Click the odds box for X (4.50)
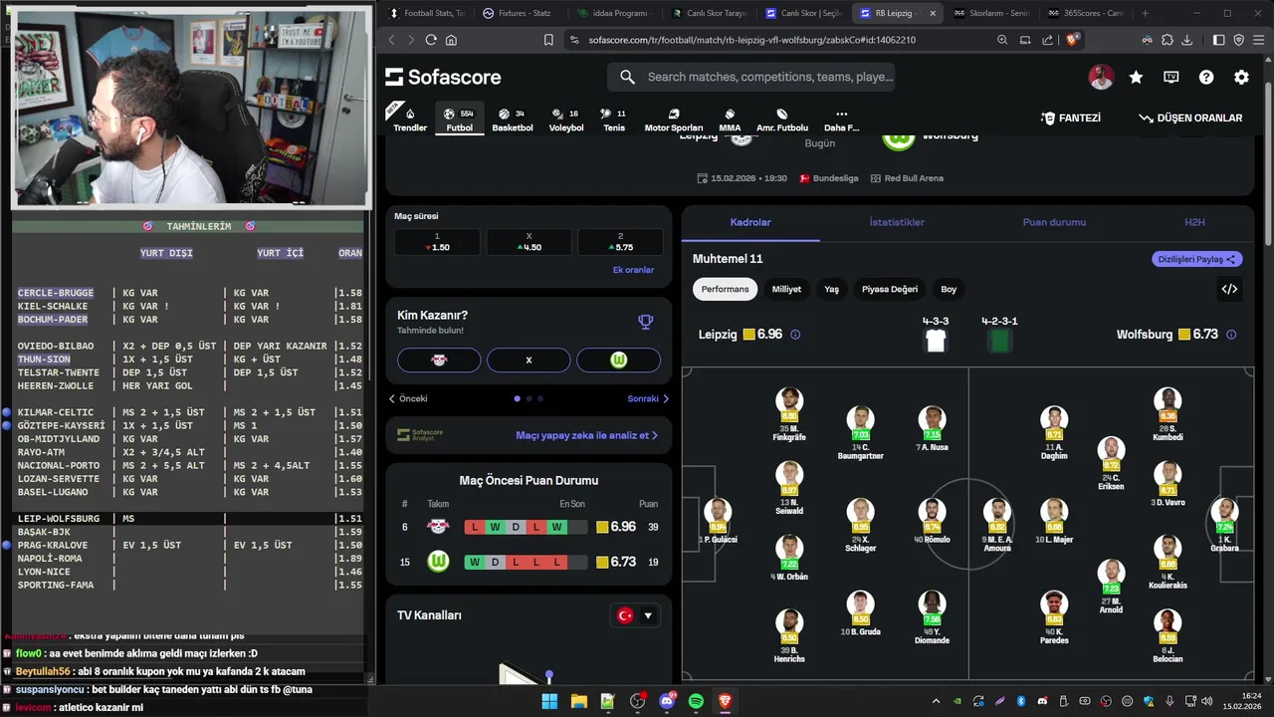 529,242
